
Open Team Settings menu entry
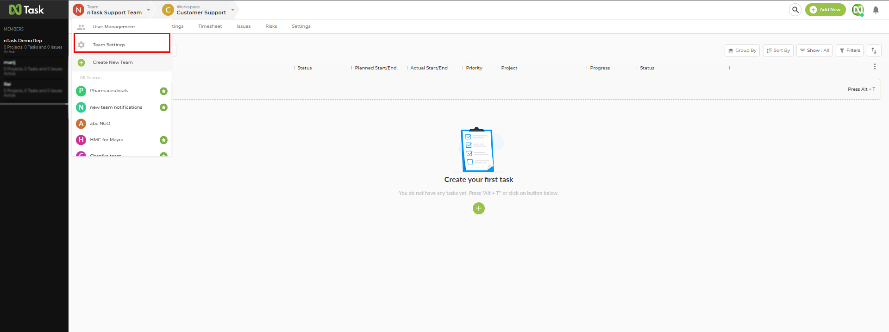click(x=122, y=44)
